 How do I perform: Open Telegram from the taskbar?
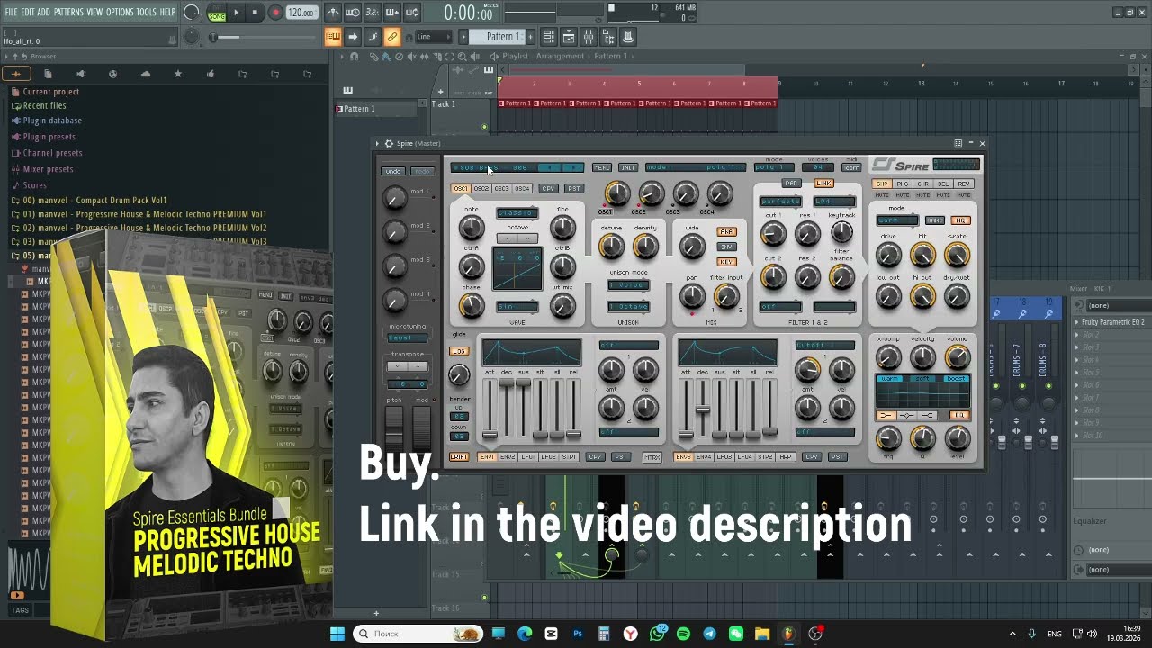(x=709, y=634)
